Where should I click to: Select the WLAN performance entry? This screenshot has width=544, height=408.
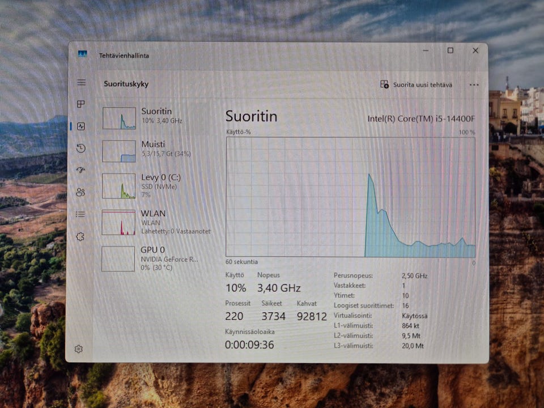157,222
